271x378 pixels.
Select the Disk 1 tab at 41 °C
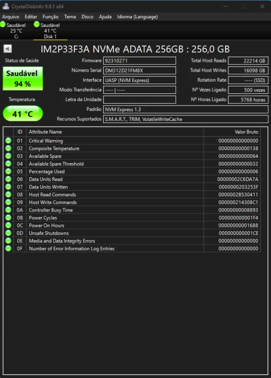tap(50, 30)
